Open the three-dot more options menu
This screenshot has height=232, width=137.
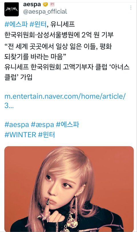coord(131,7)
